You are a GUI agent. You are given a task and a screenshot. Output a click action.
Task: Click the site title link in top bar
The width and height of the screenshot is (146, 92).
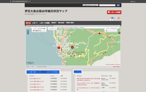point(21,1)
